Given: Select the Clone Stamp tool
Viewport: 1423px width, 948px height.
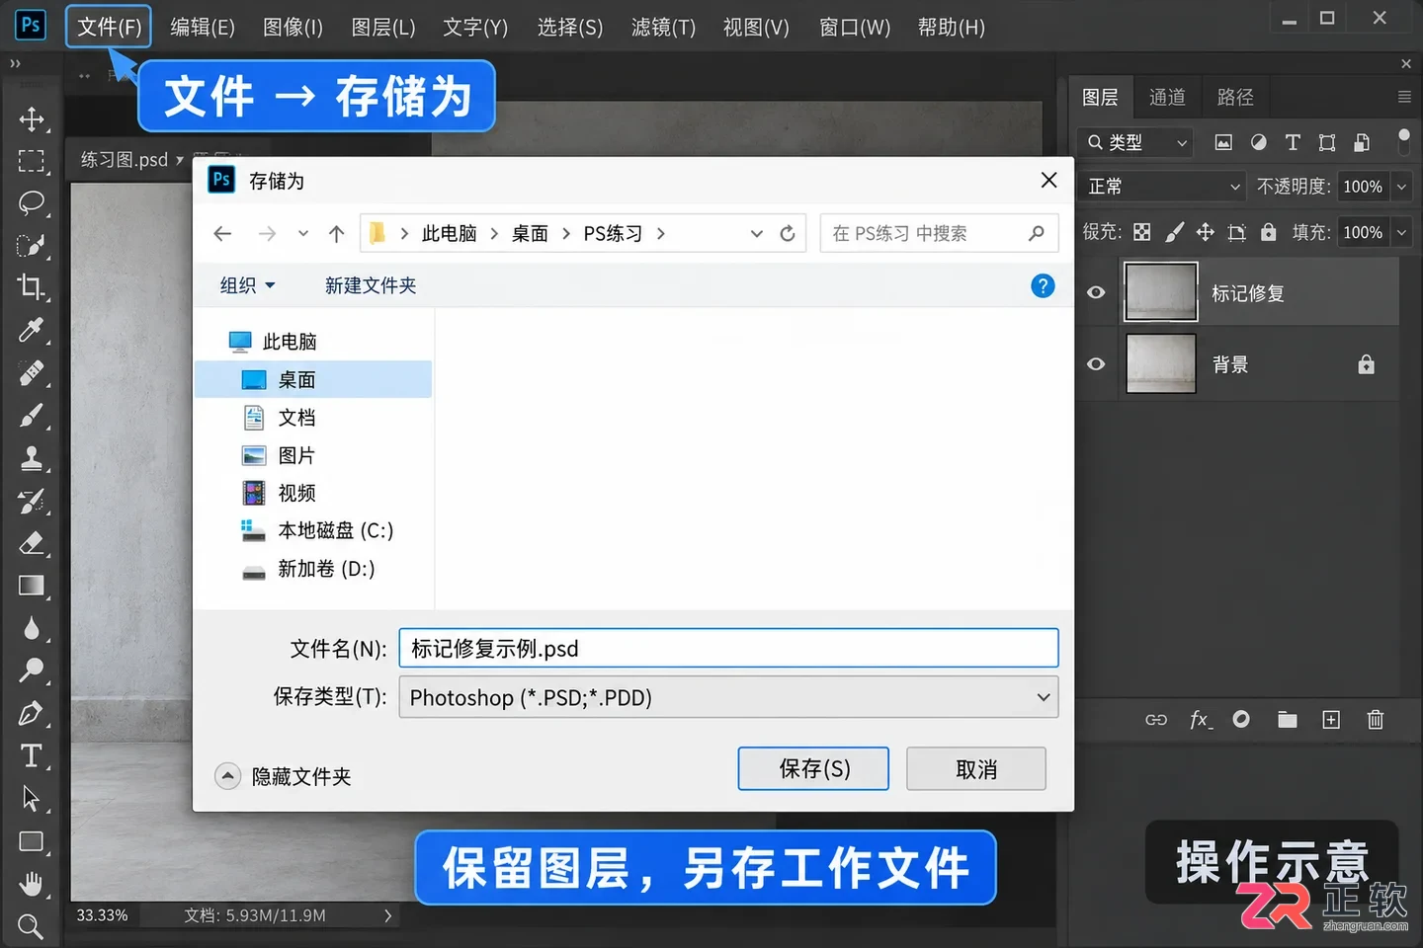Looking at the screenshot, I should (x=32, y=458).
